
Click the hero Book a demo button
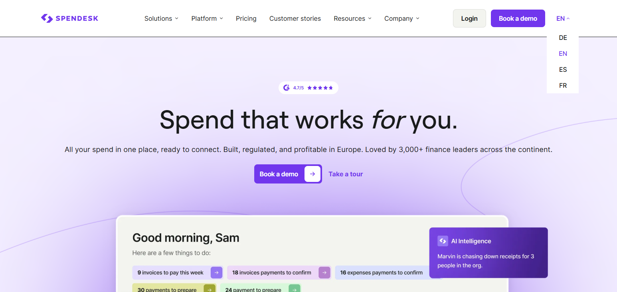point(288,174)
